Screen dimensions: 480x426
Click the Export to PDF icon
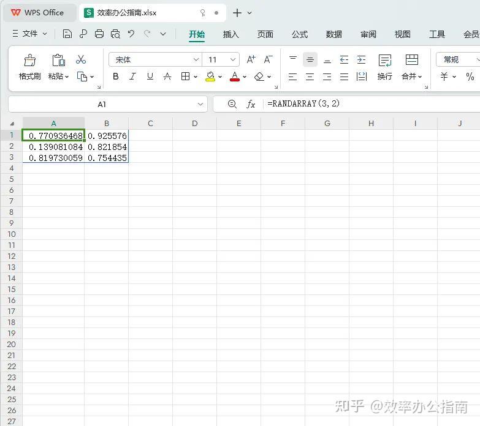tap(83, 34)
